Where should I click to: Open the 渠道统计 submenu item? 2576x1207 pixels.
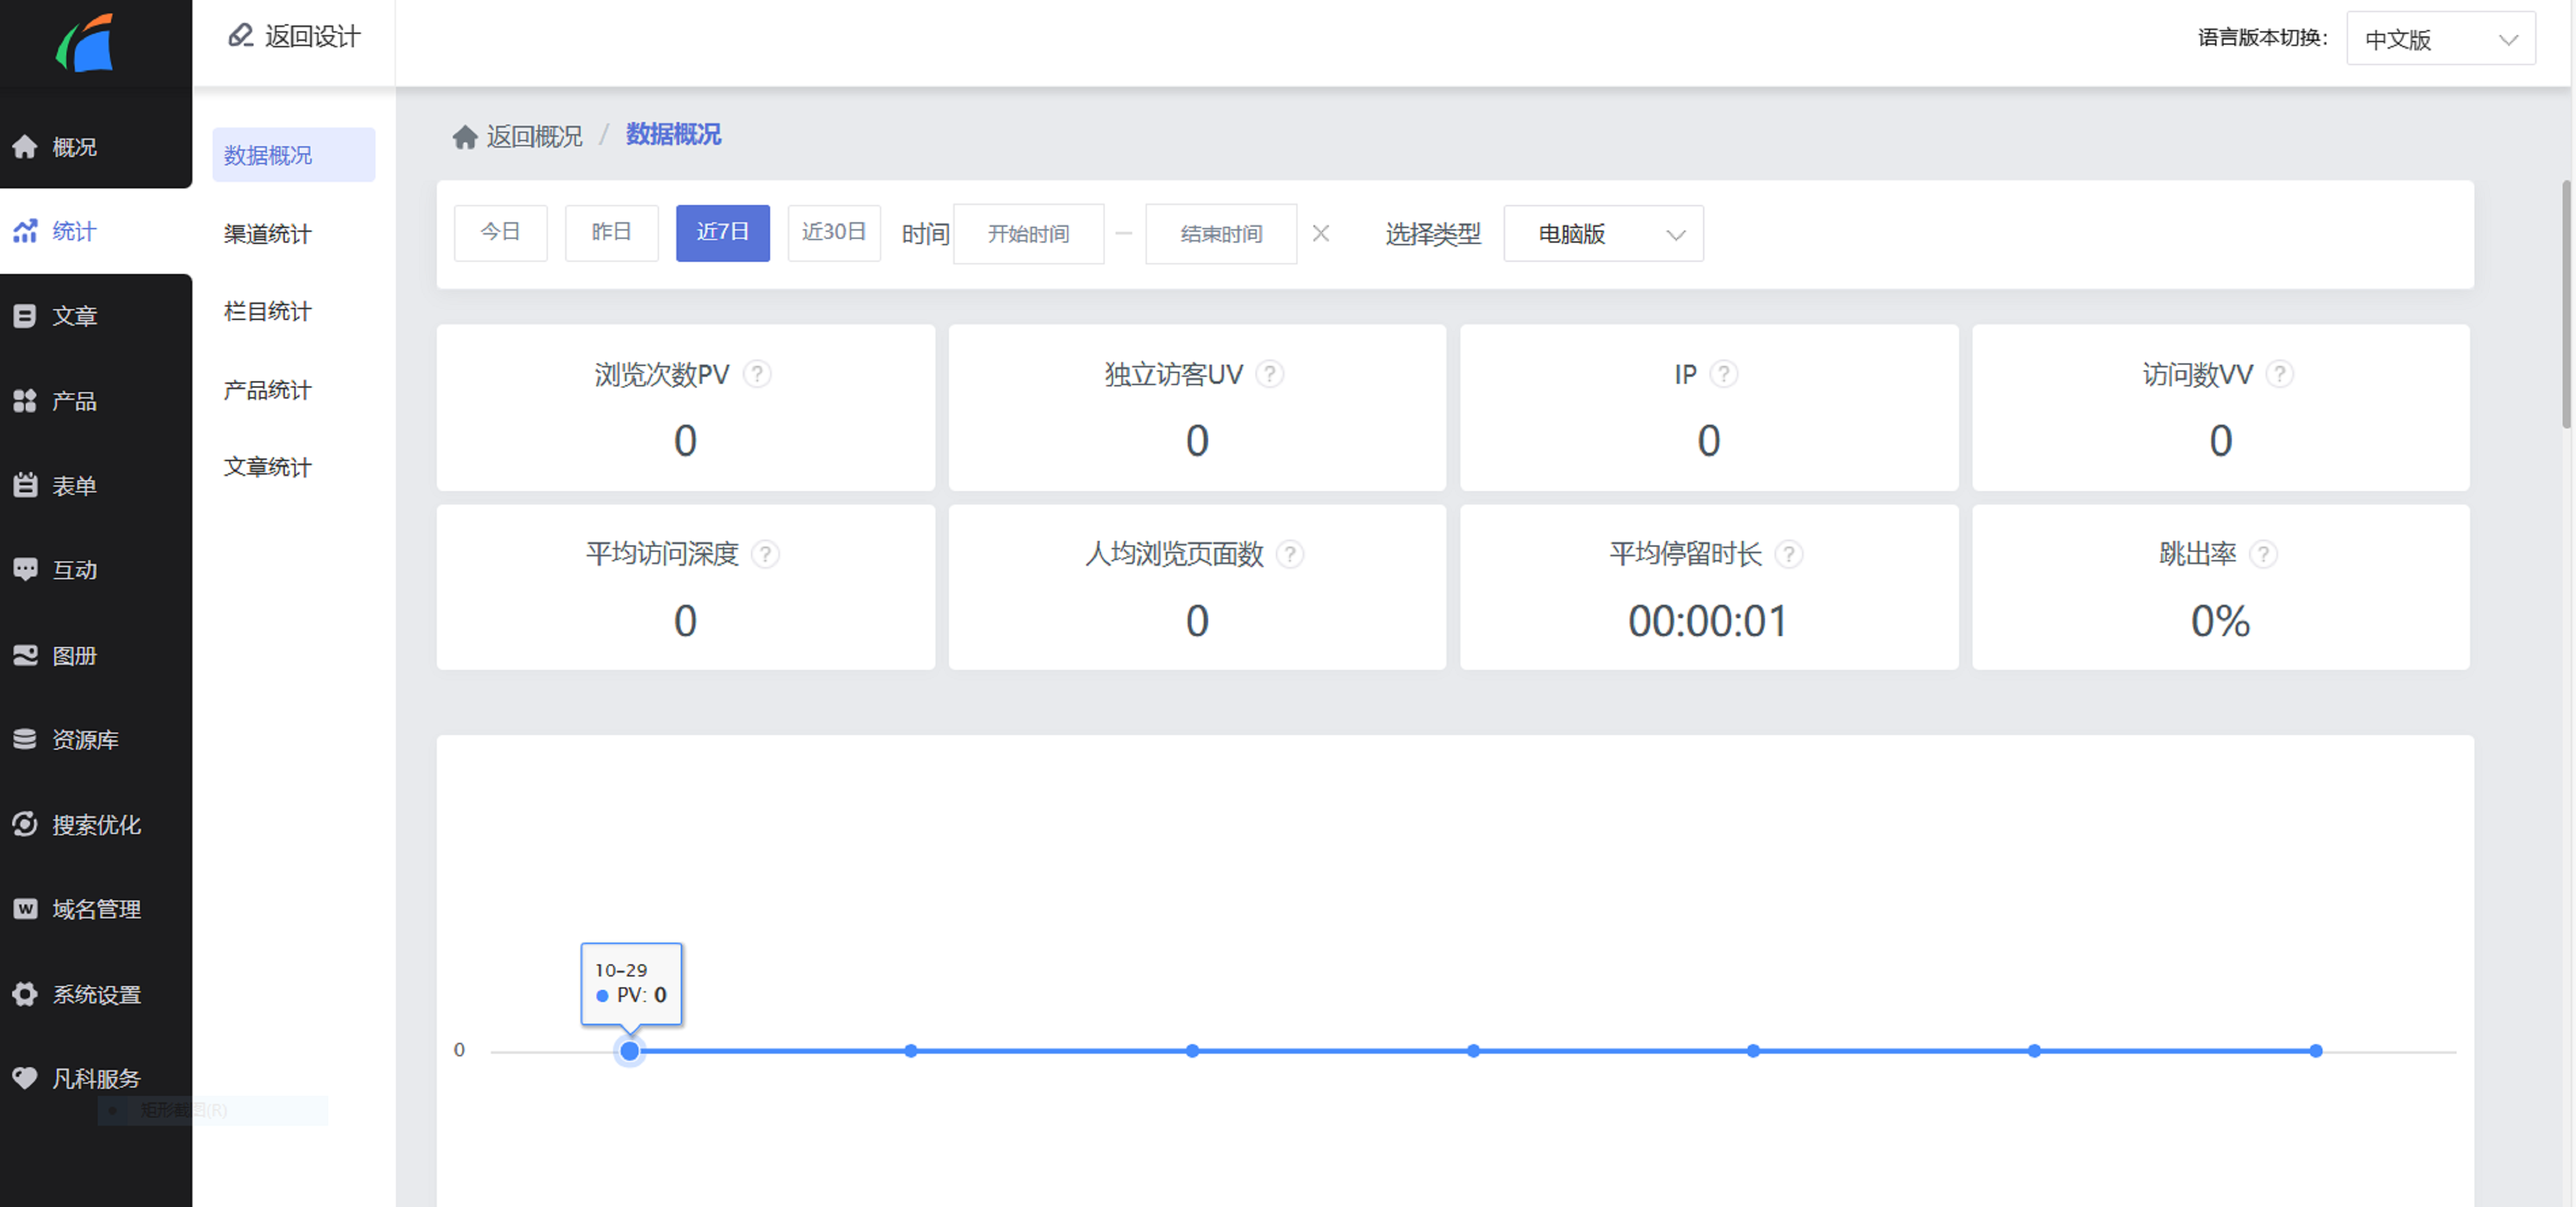[x=268, y=234]
